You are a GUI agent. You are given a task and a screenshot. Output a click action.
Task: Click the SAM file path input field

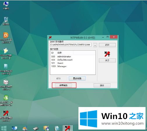click(x=71, y=45)
